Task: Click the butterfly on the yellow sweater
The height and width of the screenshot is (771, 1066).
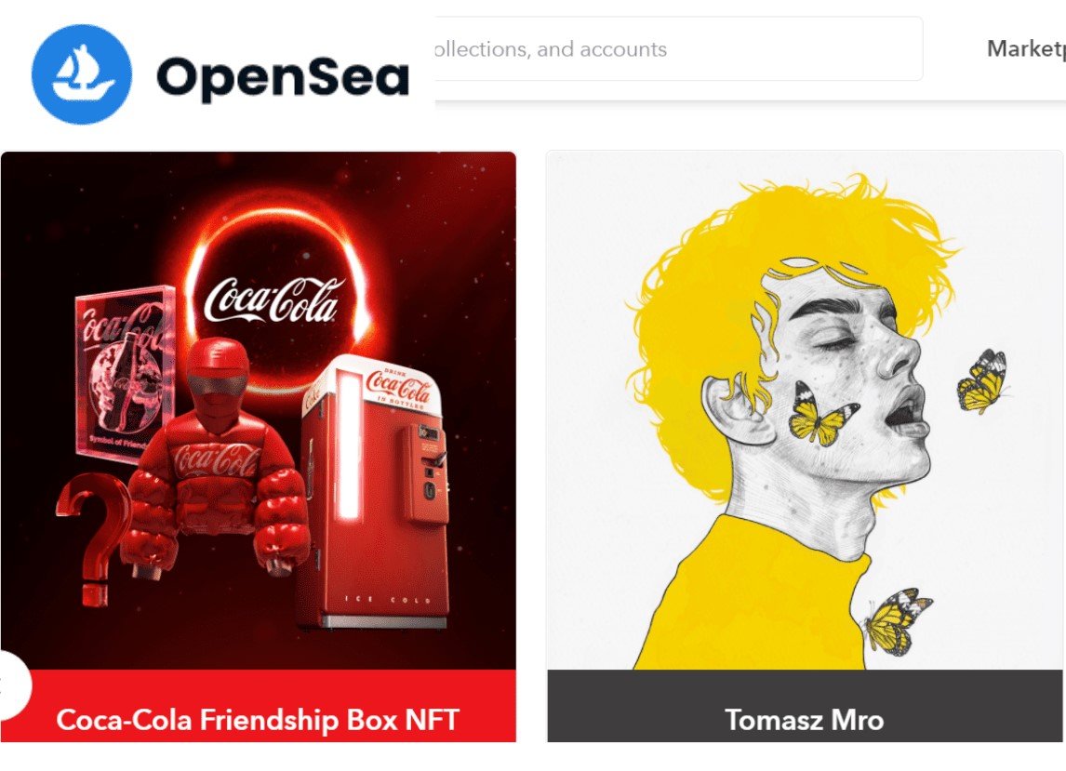Action: pos(896,621)
